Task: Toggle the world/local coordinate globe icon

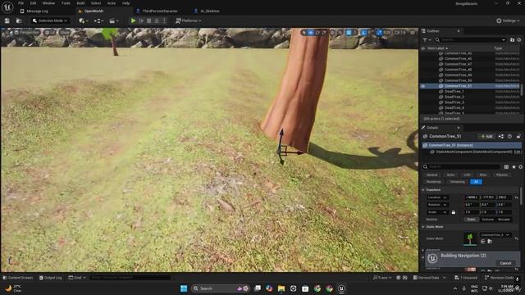Action: coord(332,33)
